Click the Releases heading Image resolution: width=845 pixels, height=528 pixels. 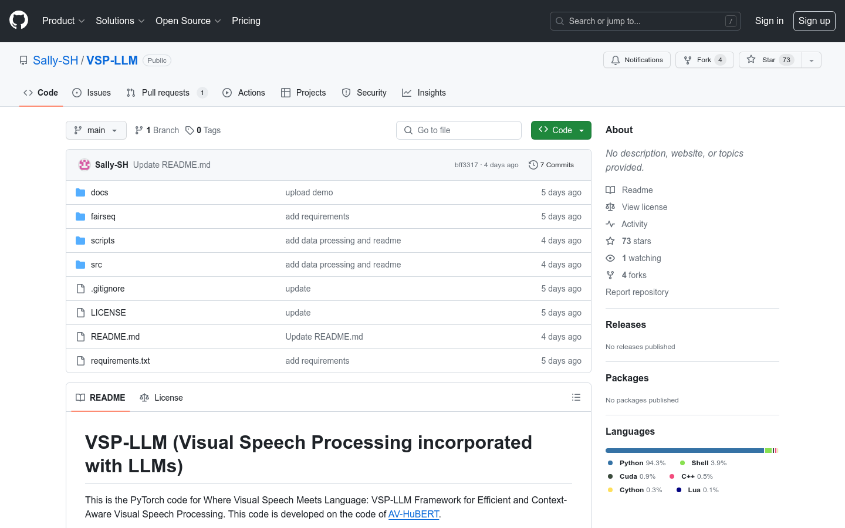coord(626,324)
